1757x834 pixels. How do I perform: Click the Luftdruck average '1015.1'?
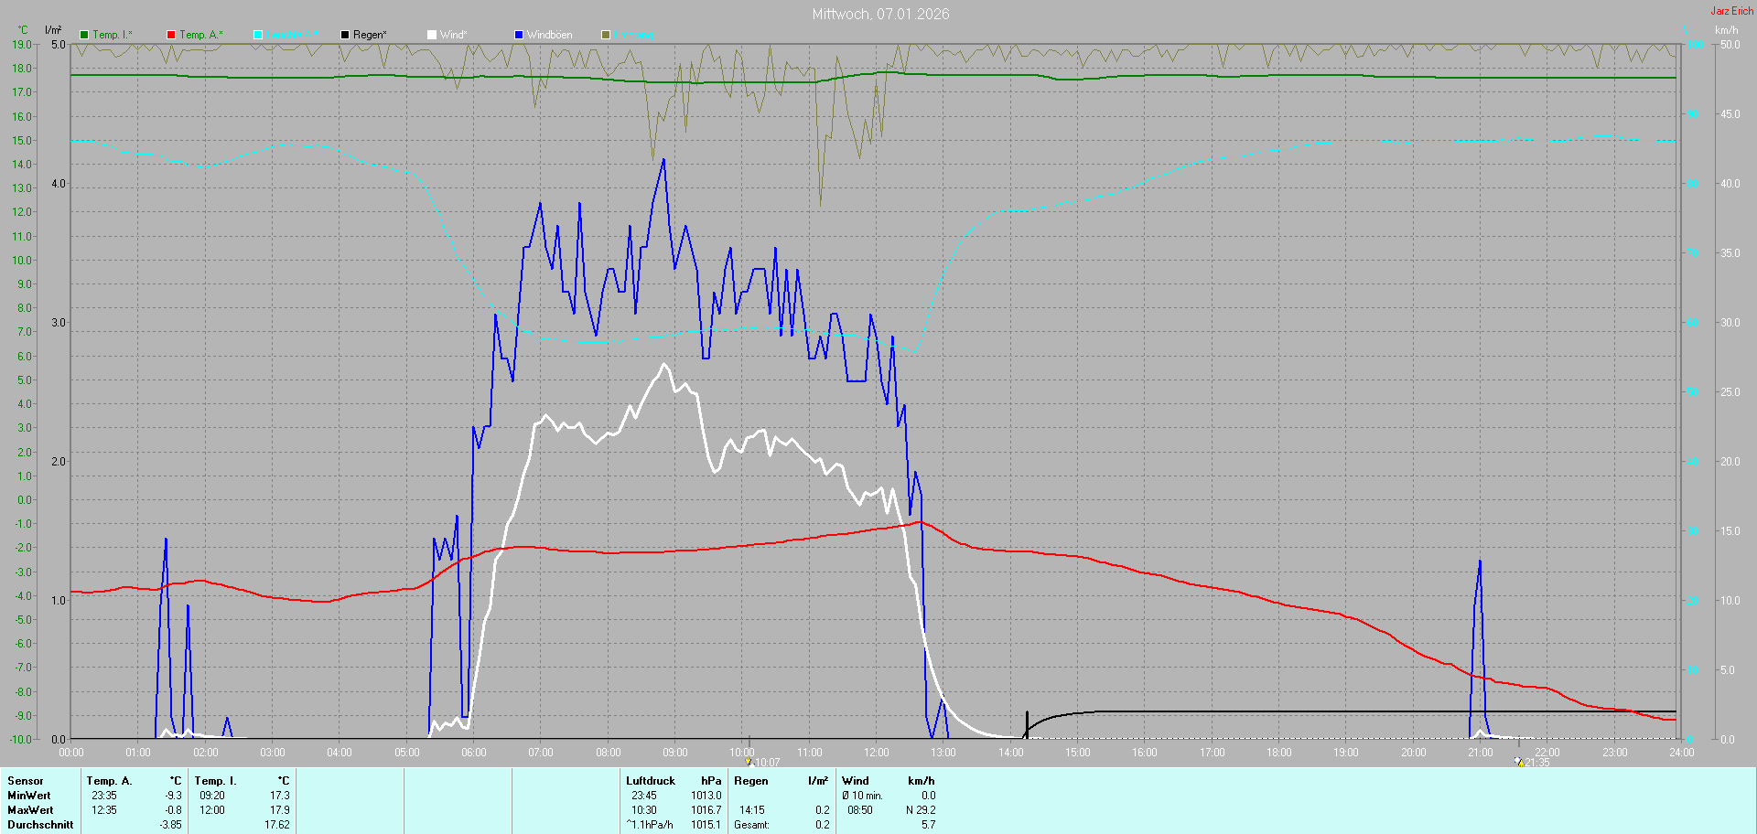point(706,825)
